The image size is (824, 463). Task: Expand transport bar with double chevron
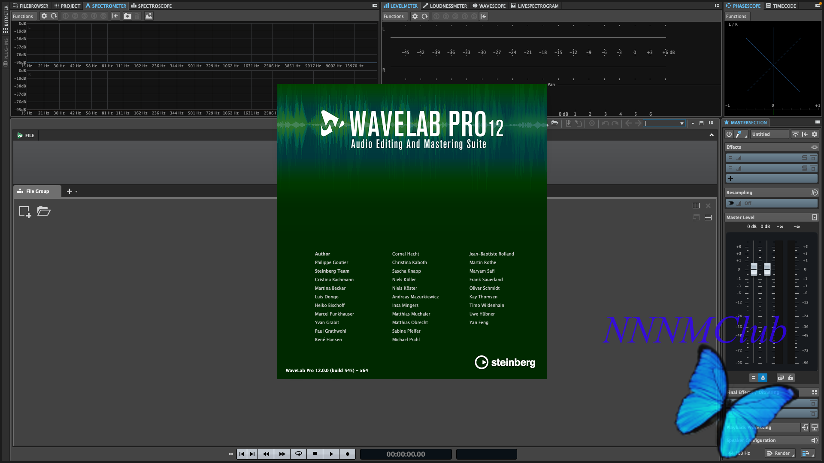[231, 454]
